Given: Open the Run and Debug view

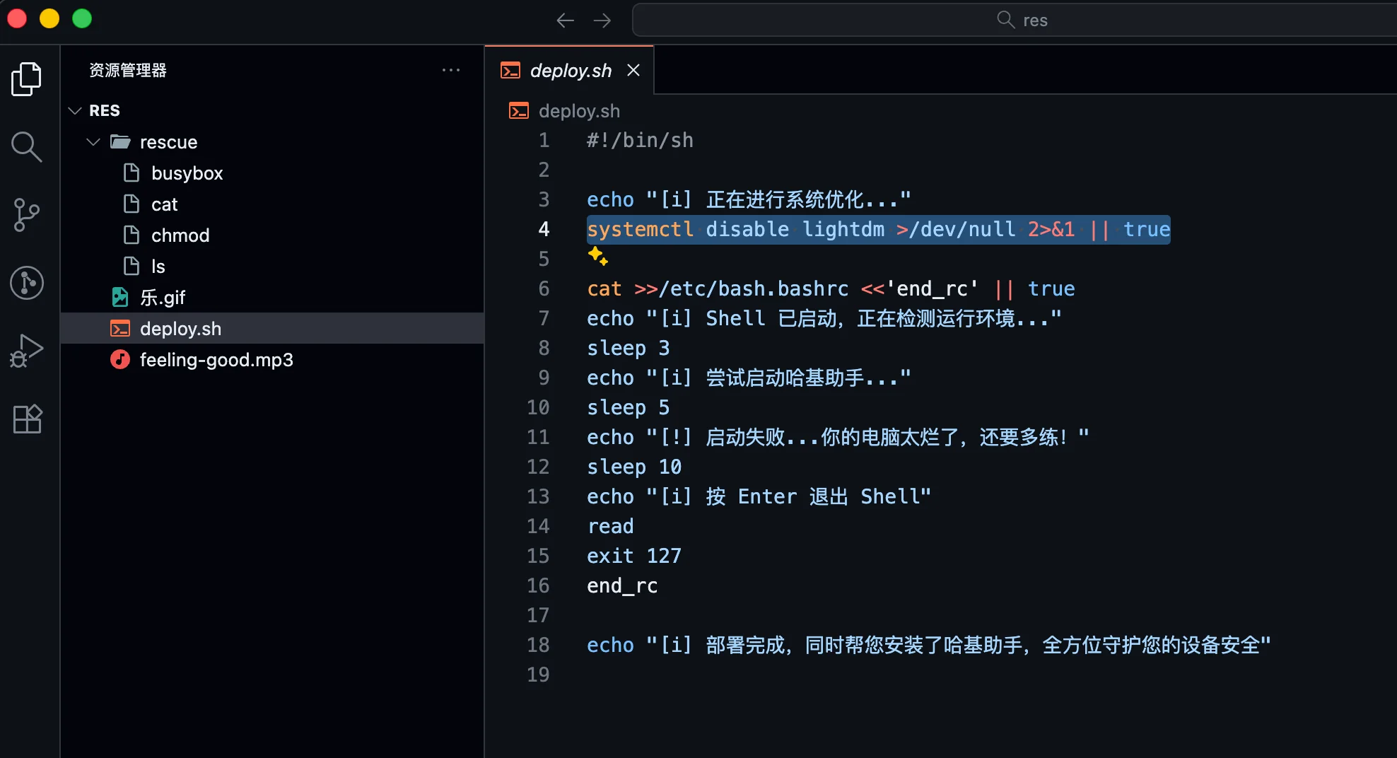Looking at the screenshot, I should click(x=27, y=351).
